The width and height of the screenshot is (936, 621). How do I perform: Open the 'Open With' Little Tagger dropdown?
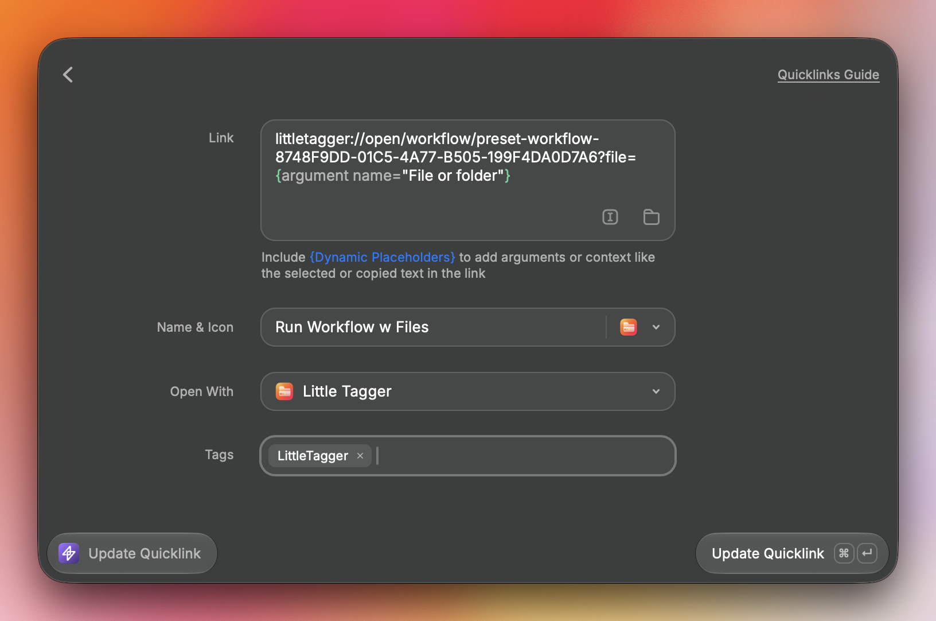tap(468, 391)
